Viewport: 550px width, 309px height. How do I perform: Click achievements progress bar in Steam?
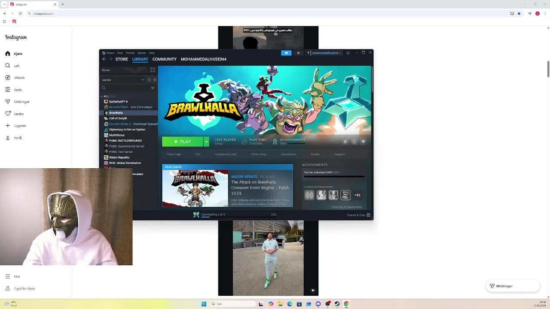pyautogui.click(x=334, y=176)
